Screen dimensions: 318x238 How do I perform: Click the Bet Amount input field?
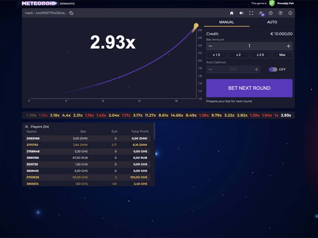click(x=249, y=46)
